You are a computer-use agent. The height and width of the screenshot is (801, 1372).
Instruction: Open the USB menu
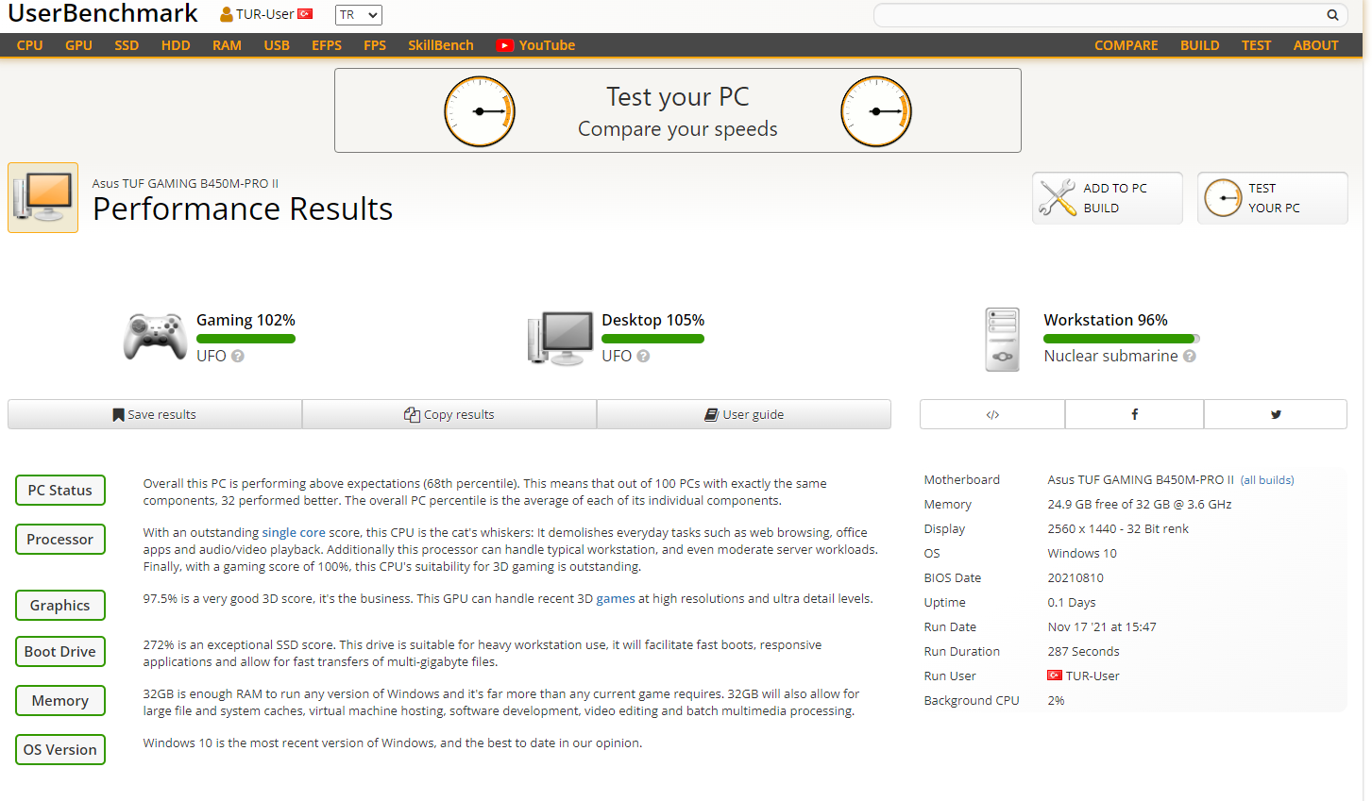(277, 45)
